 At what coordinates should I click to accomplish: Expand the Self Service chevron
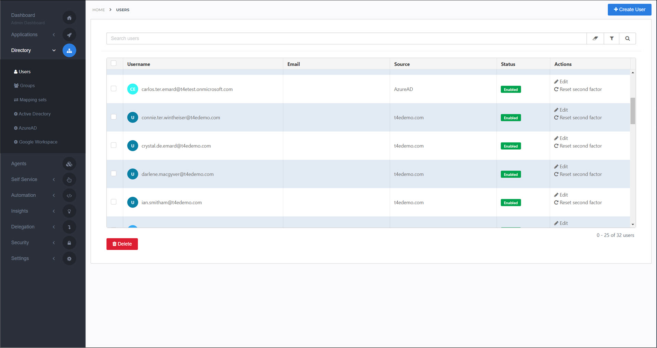tap(54, 180)
